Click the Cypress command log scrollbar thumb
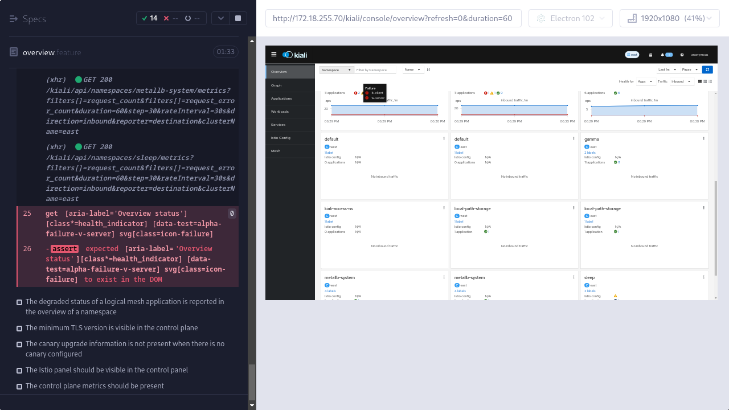 [x=252, y=382]
